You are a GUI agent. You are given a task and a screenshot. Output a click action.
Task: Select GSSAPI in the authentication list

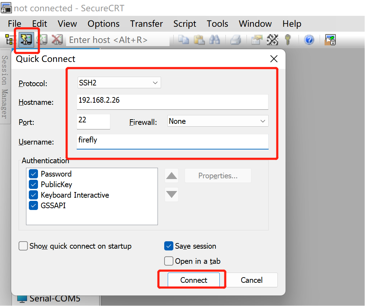click(x=53, y=205)
